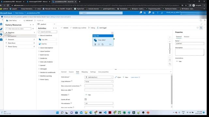209x117 pixels.
Task: Click the canvas zoom out minus
Action: coord(170,55)
